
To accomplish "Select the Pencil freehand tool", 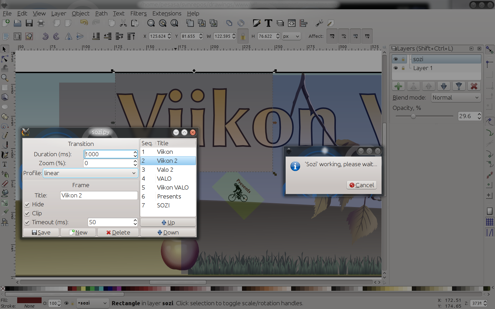I will pos(4,136).
